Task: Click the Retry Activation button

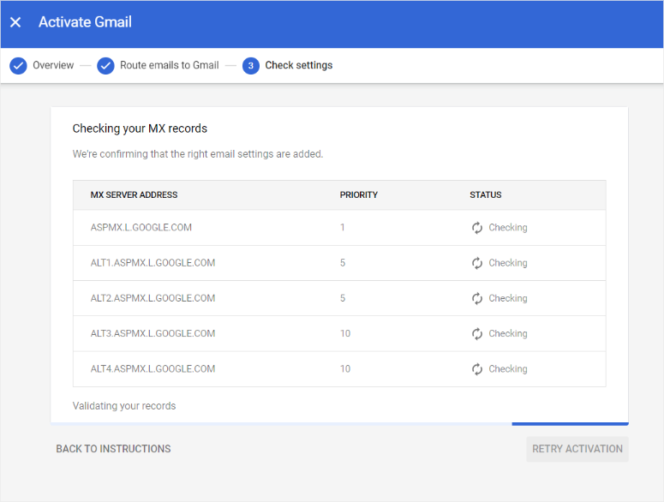Action: pos(577,449)
